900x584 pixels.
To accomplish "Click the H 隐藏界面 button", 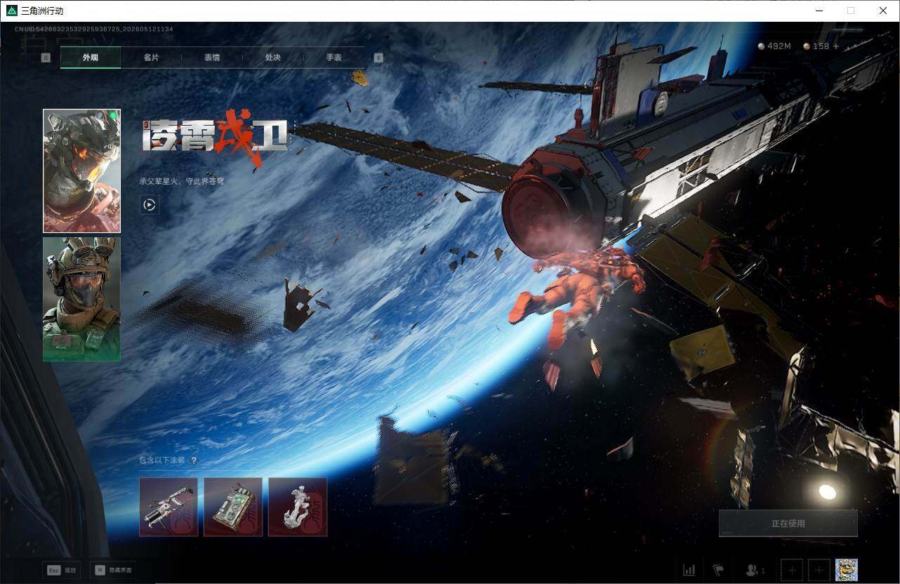I will (x=114, y=570).
